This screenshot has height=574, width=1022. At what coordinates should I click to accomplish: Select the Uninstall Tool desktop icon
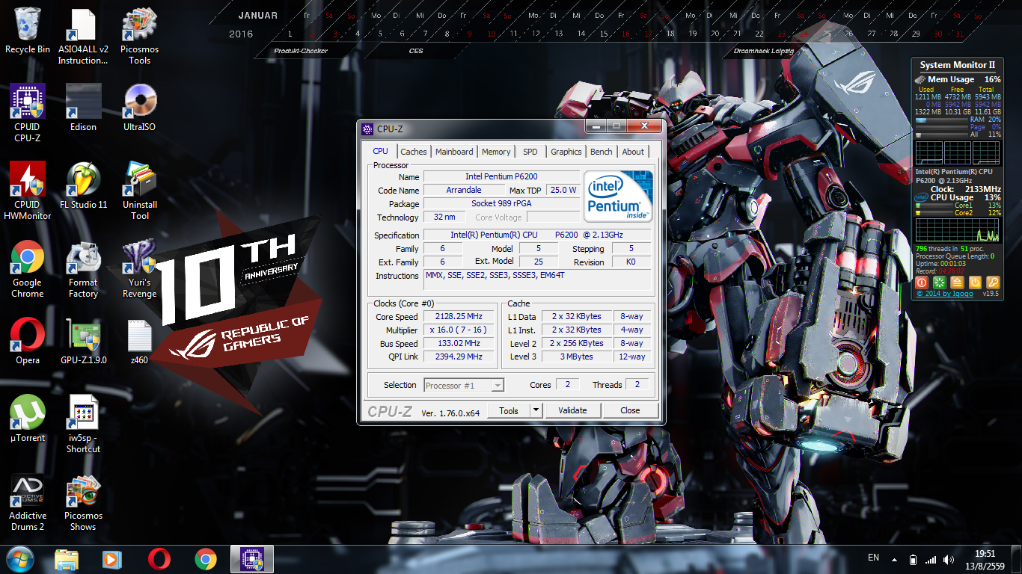[x=139, y=191]
